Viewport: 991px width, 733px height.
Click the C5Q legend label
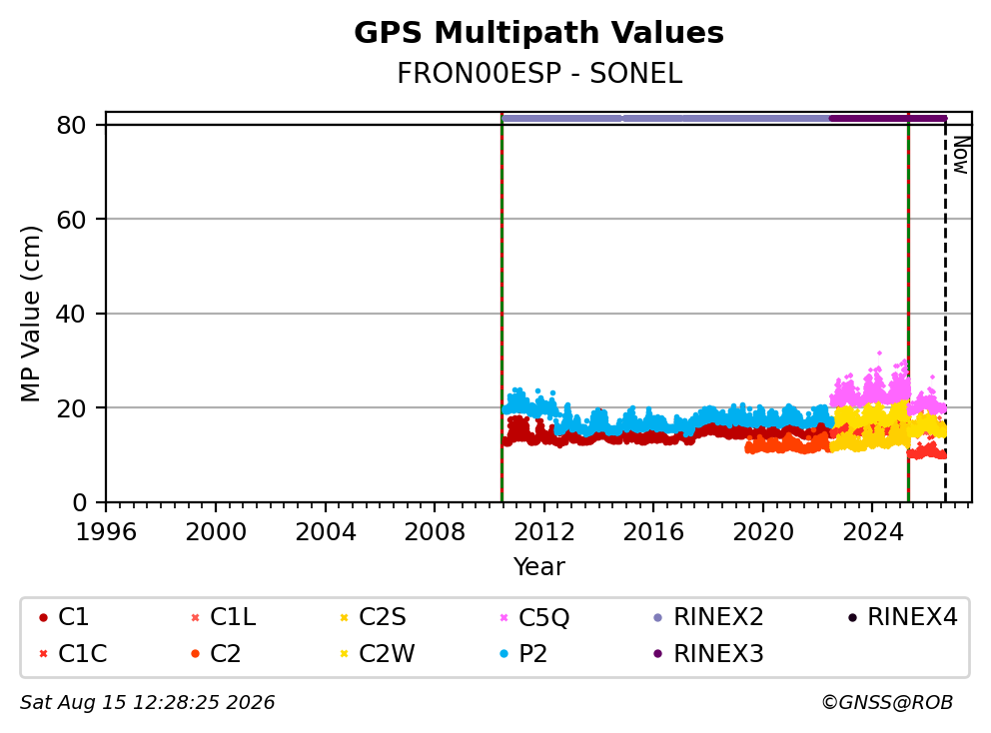pos(544,617)
